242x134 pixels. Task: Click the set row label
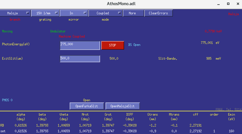pos(3,131)
